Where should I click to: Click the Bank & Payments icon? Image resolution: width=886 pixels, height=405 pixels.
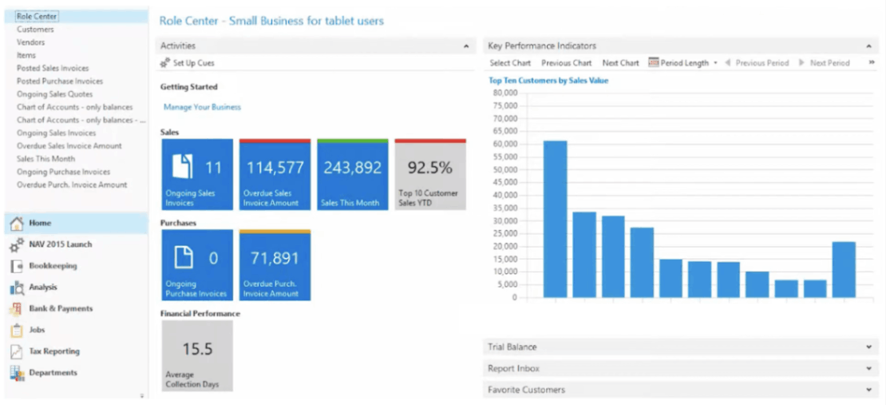16,309
